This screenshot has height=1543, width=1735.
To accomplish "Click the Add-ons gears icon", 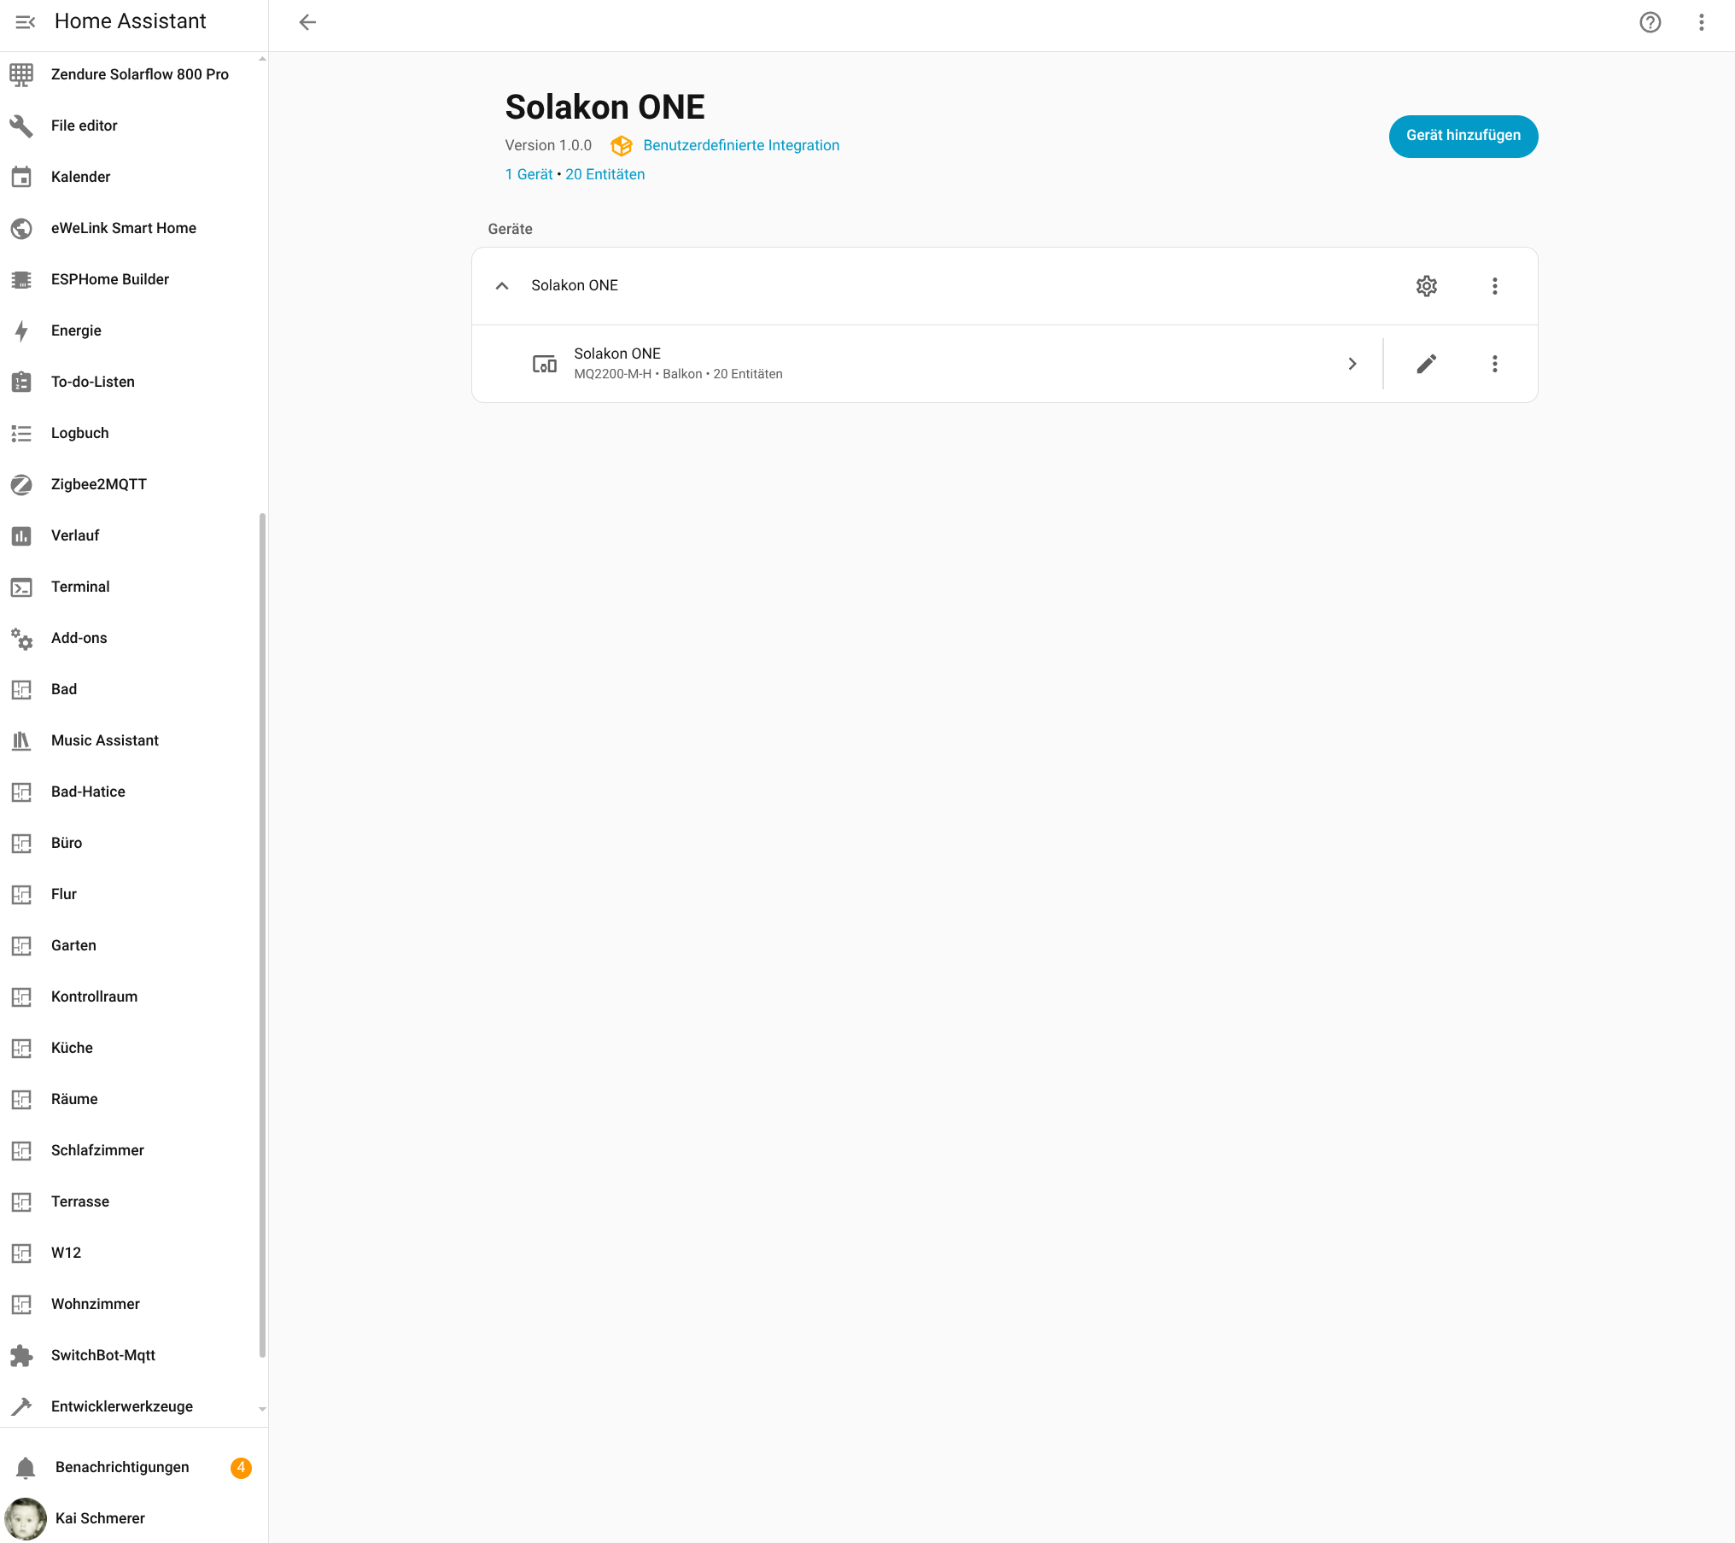I will 21,638.
